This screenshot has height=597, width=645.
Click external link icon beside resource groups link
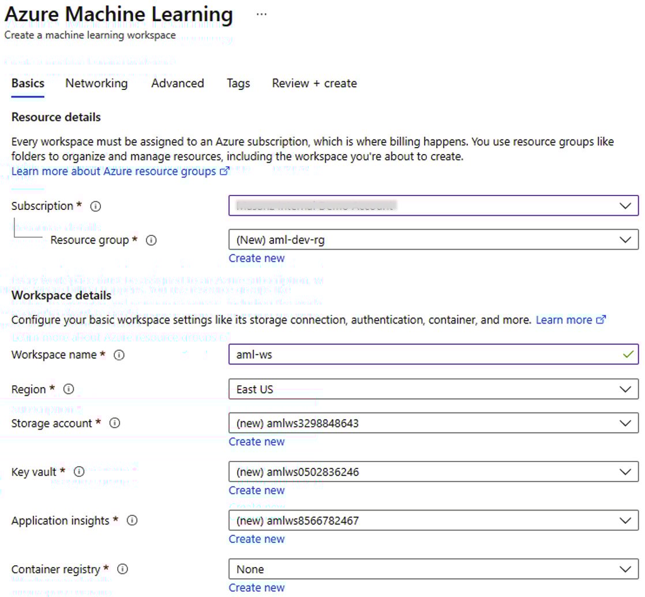pyautogui.click(x=224, y=171)
